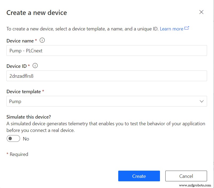This screenshot has width=214, height=188.
Task: Click inside the Device ID text field
Action: 107,76
